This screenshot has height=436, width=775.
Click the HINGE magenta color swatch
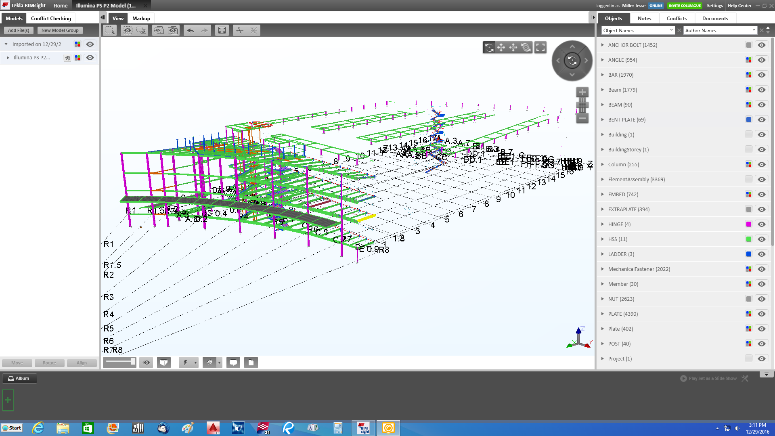749,224
